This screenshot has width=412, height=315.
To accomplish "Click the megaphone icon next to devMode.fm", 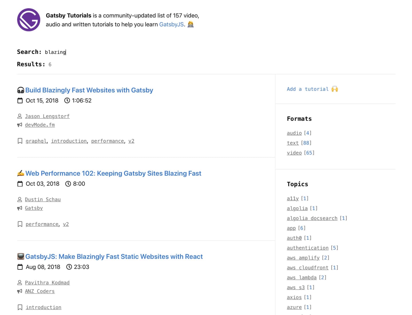I will click(x=20, y=125).
